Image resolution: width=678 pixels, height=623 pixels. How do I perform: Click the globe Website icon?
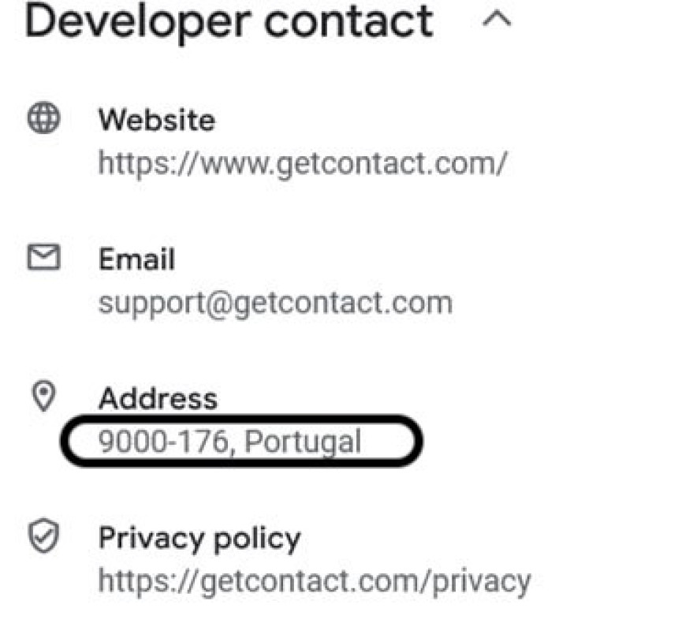click(x=43, y=119)
